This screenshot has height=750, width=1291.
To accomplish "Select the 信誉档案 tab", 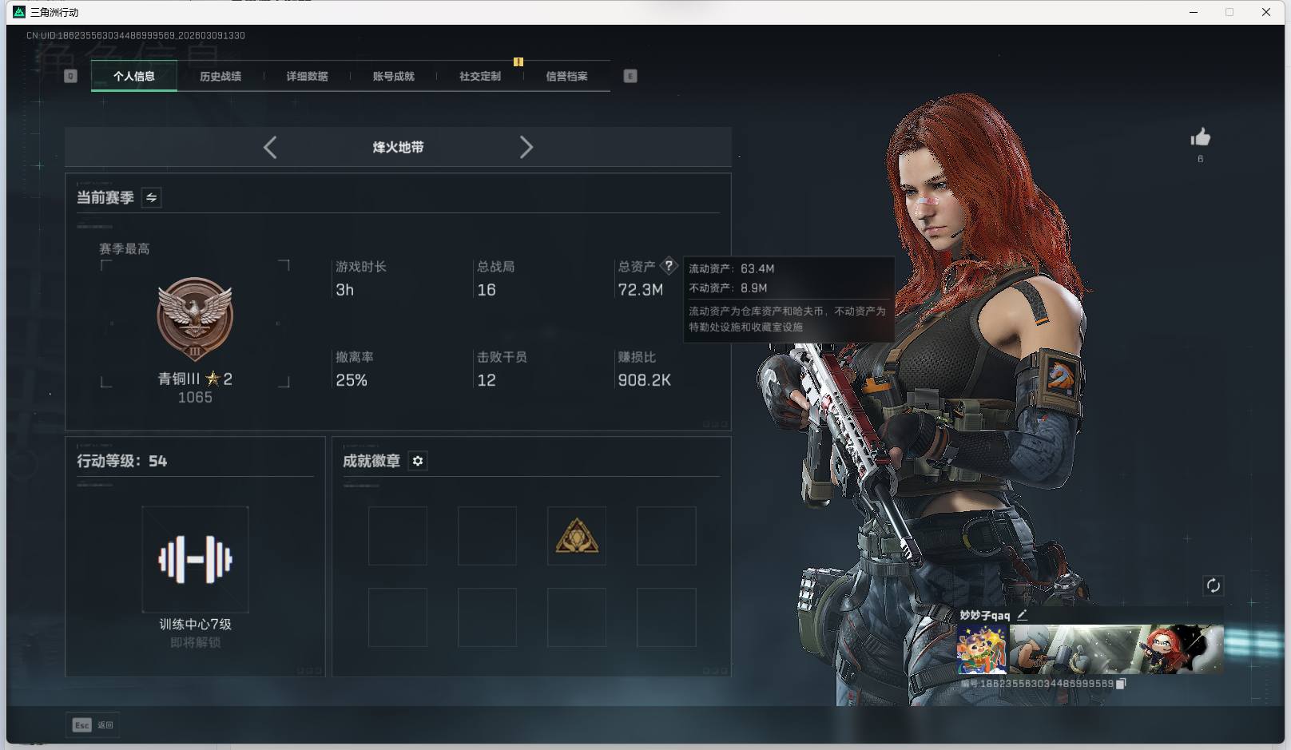I will point(566,77).
